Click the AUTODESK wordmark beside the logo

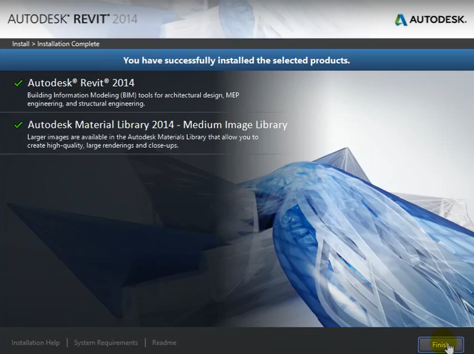click(x=438, y=19)
